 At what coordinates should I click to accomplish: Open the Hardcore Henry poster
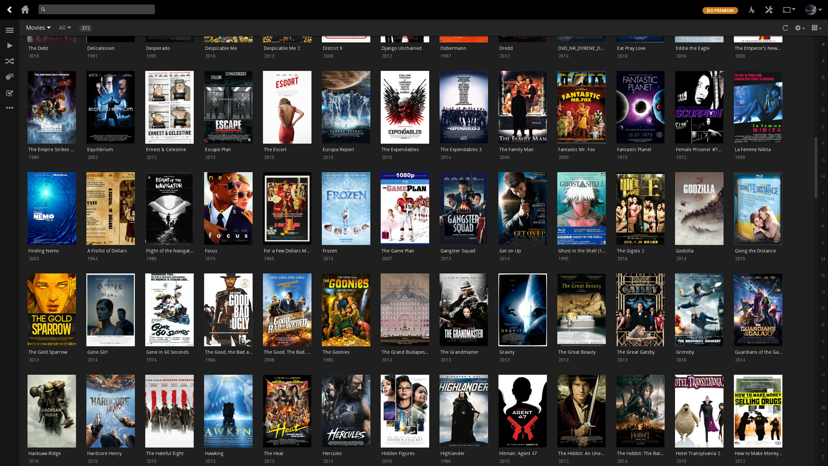click(x=111, y=411)
